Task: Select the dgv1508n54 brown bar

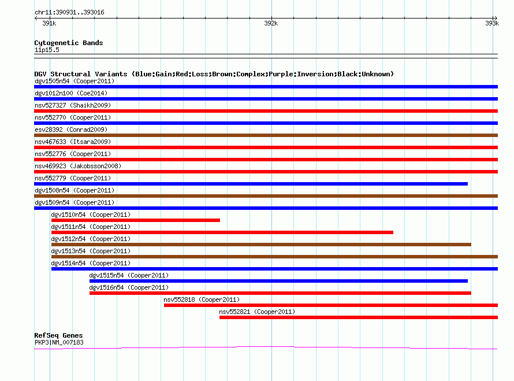Action: (x=266, y=196)
